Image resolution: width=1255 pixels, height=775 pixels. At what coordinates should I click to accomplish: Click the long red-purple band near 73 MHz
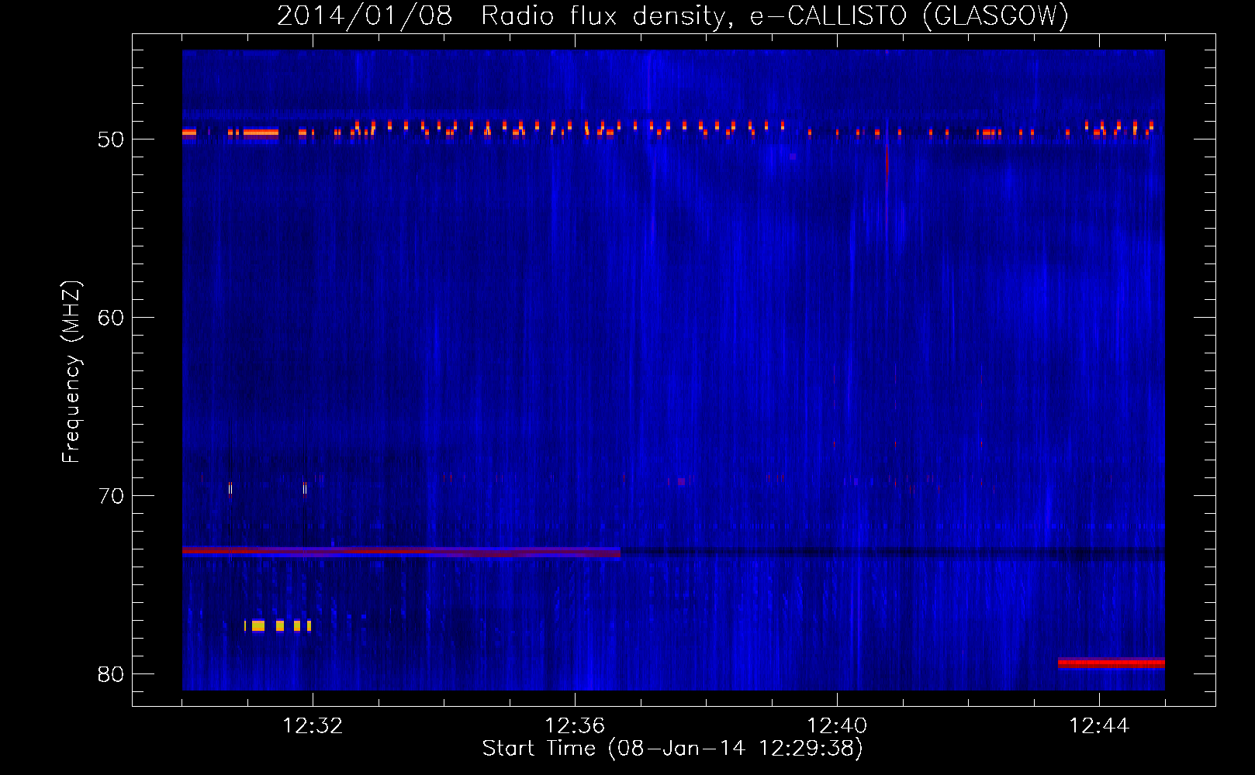(401, 553)
